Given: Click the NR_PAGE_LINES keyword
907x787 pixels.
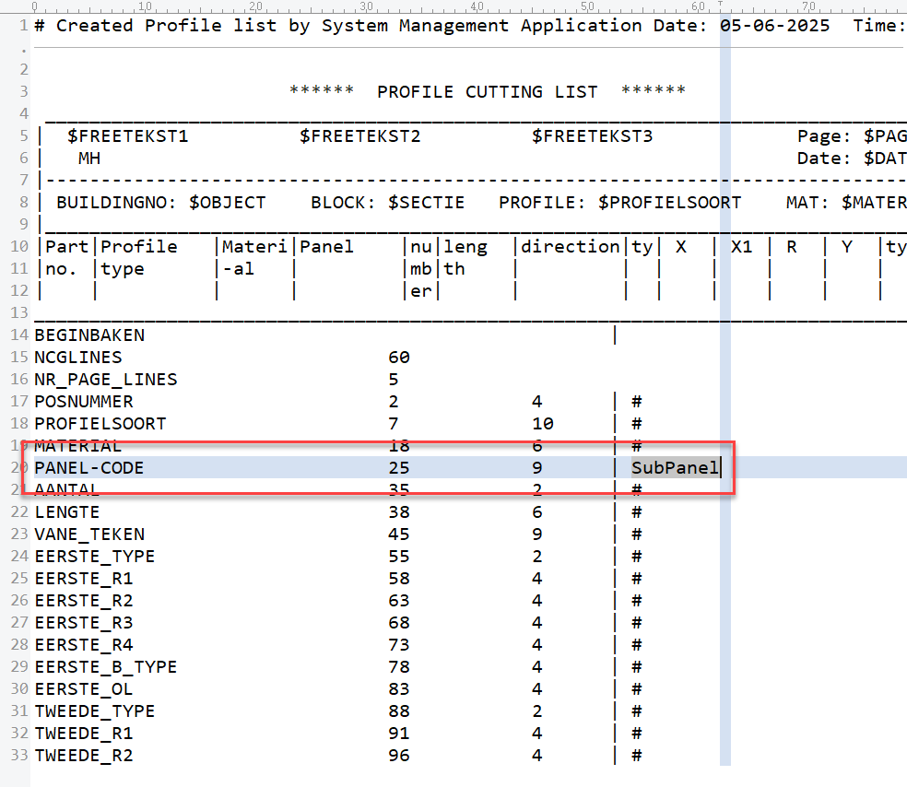Looking at the screenshot, I should (105, 380).
